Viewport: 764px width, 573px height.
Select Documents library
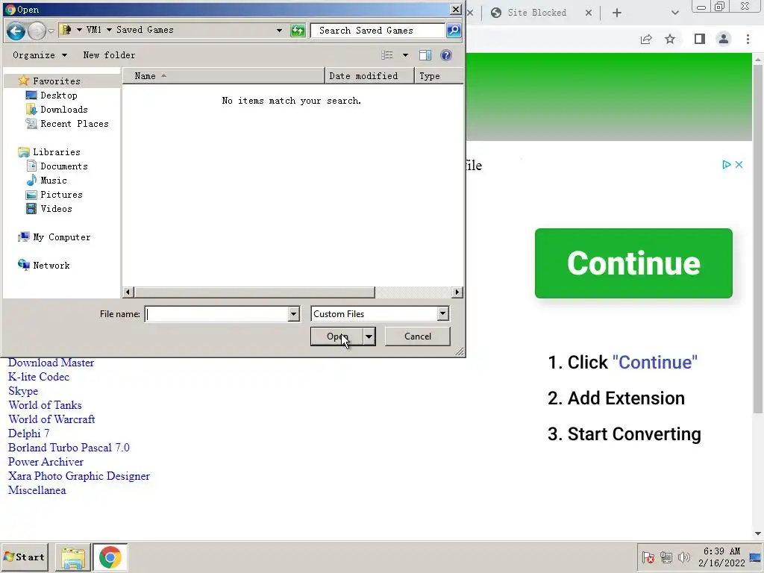pyautogui.click(x=64, y=166)
